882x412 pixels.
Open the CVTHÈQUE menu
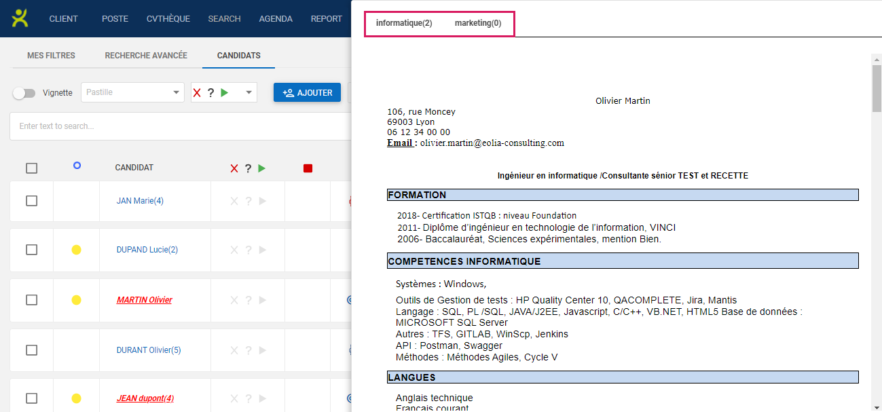click(168, 19)
